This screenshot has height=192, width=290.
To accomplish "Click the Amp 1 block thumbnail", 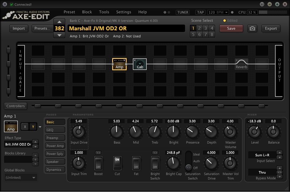I will click(x=11, y=126).
